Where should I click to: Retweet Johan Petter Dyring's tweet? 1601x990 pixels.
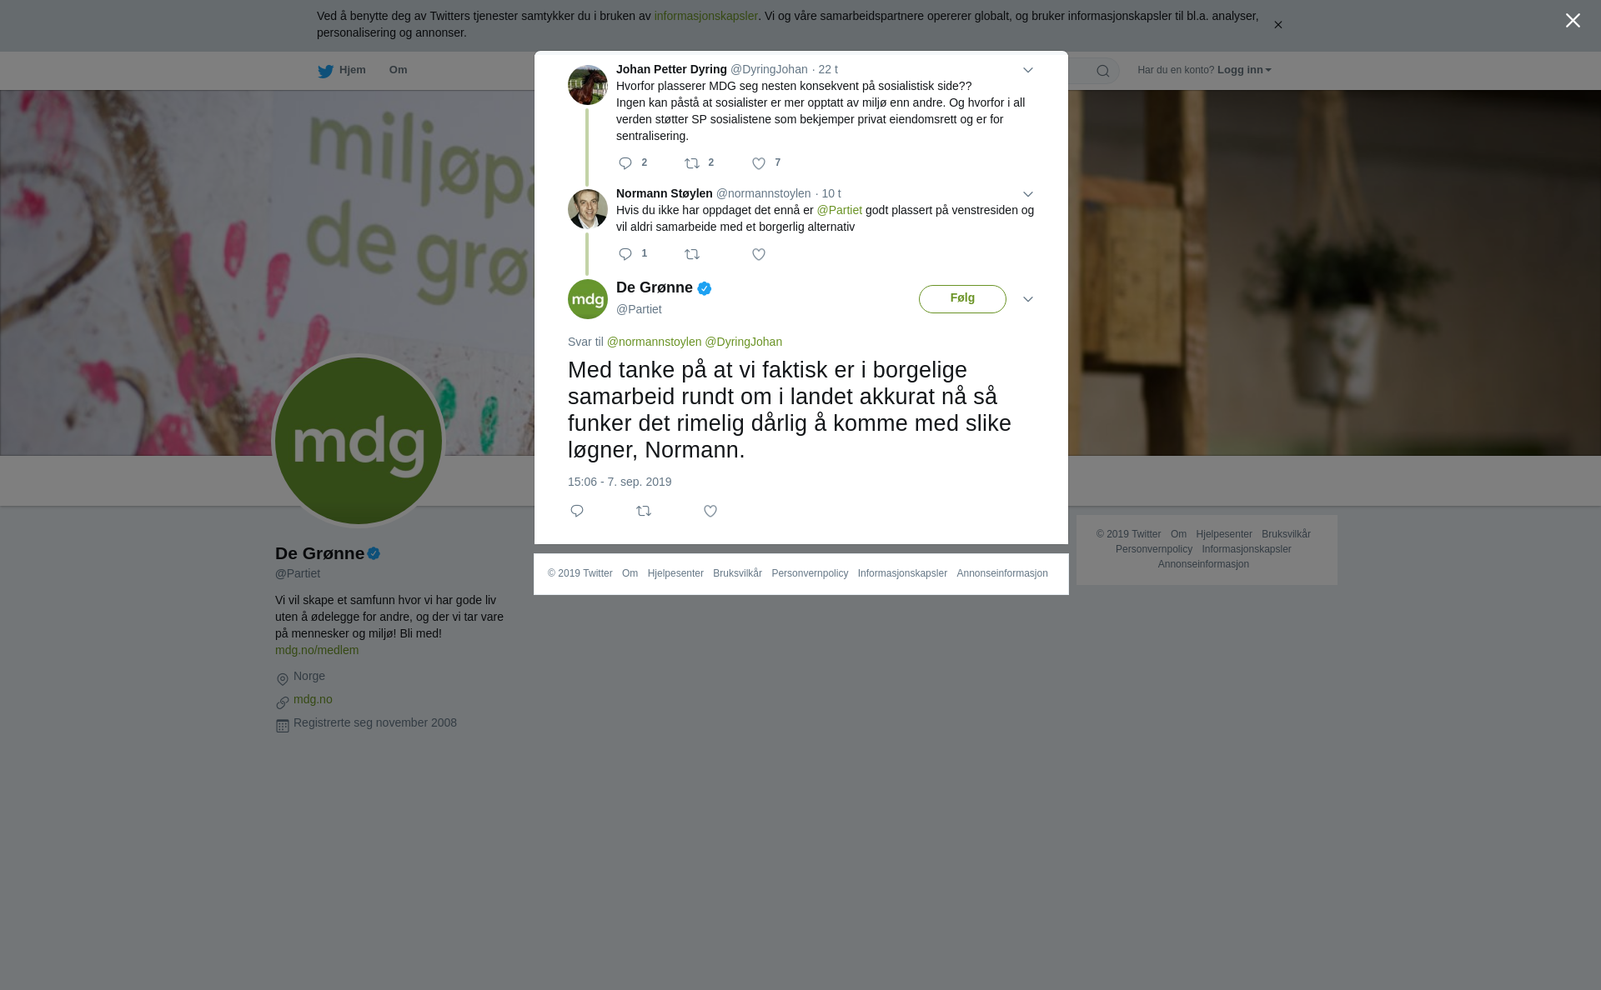point(692,163)
